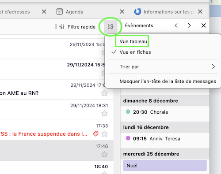The width and height of the screenshot is (221, 174).
Task: Select the dimanche 8 décembre header
Action: 165,101
